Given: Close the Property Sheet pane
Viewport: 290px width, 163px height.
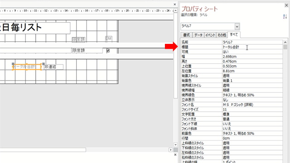Looking at the screenshot, I should point(286,5).
